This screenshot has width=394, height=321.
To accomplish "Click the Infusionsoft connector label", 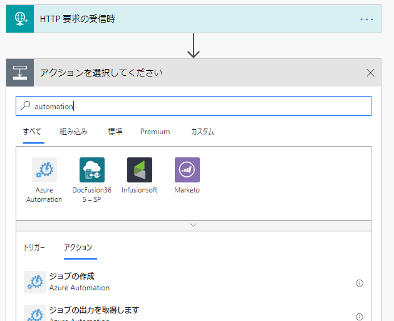I will coord(140,190).
